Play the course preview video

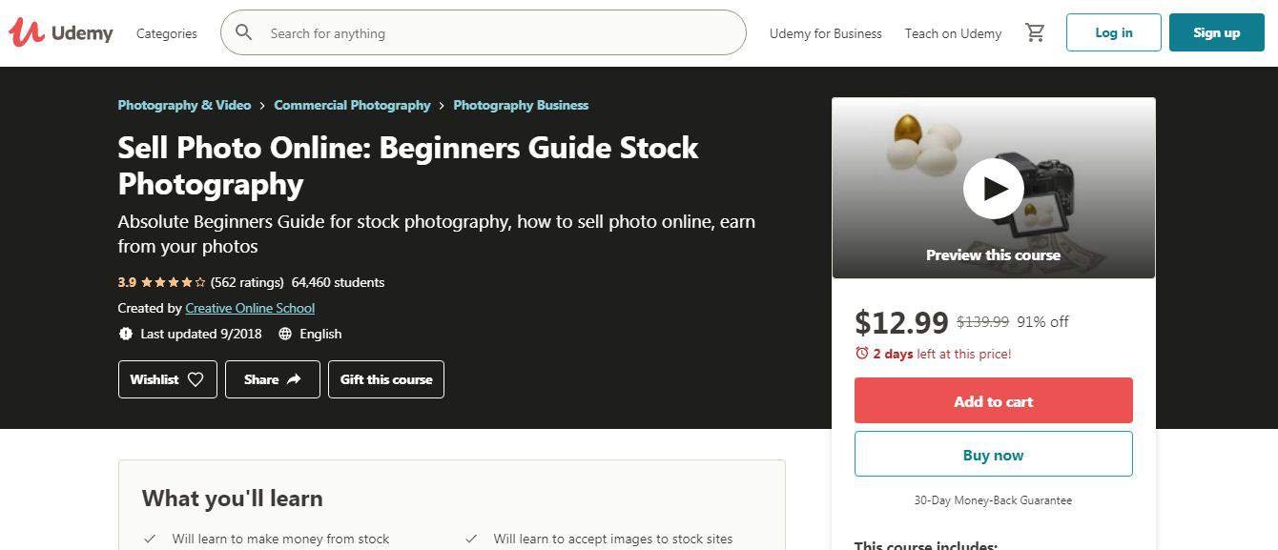[x=993, y=188]
